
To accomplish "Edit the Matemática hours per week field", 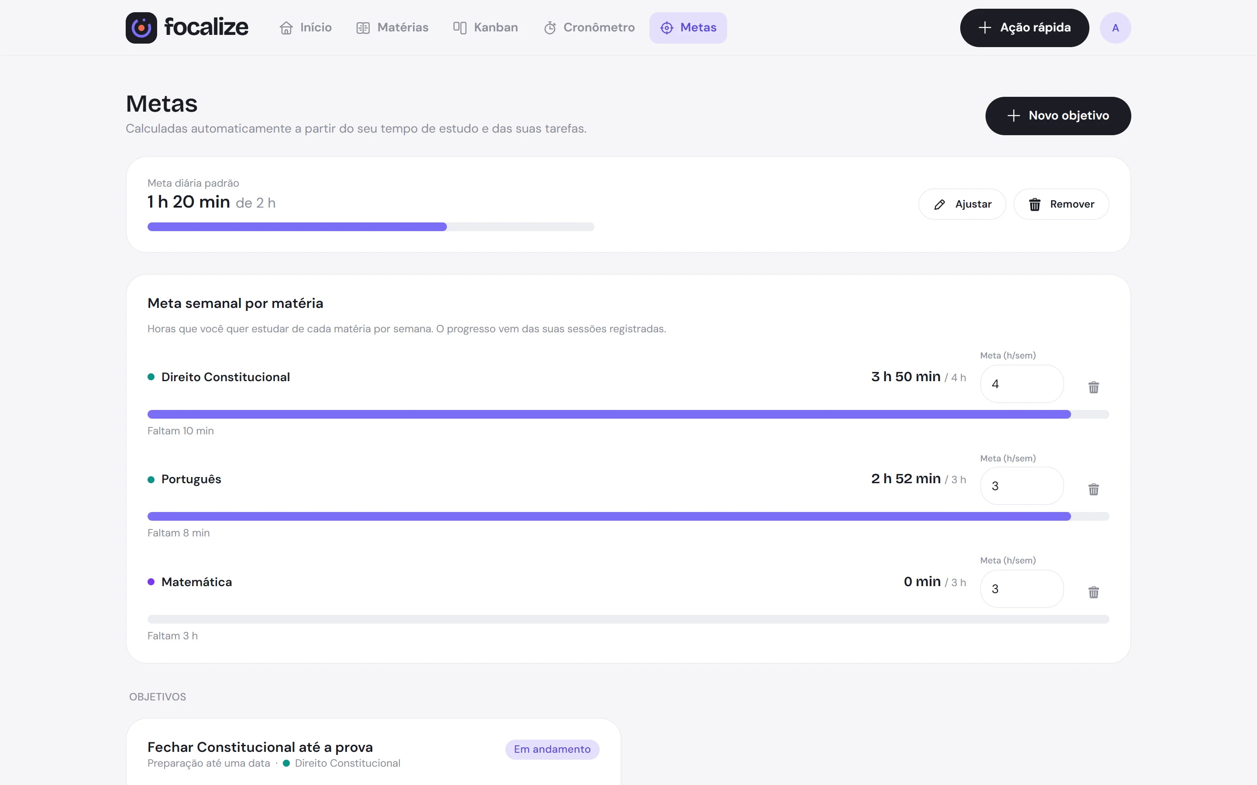I will (x=1022, y=589).
